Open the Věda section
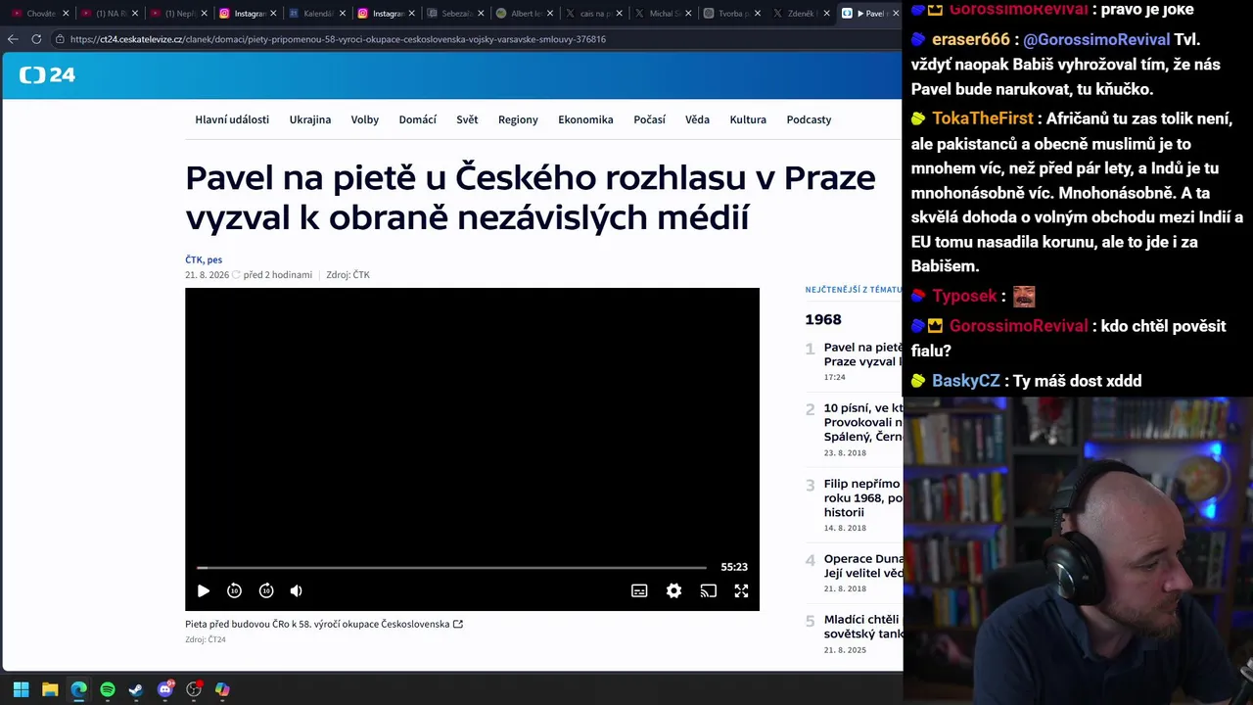The height and width of the screenshot is (705, 1253). click(x=697, y=119)
